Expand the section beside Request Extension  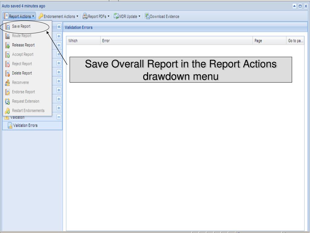point(59,99)
